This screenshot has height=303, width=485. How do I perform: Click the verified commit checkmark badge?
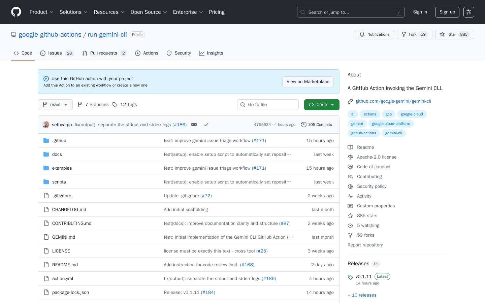[x=206, y=124]
